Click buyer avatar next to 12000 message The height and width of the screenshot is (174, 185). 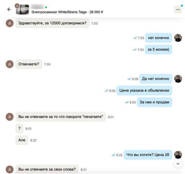[10, 23]
